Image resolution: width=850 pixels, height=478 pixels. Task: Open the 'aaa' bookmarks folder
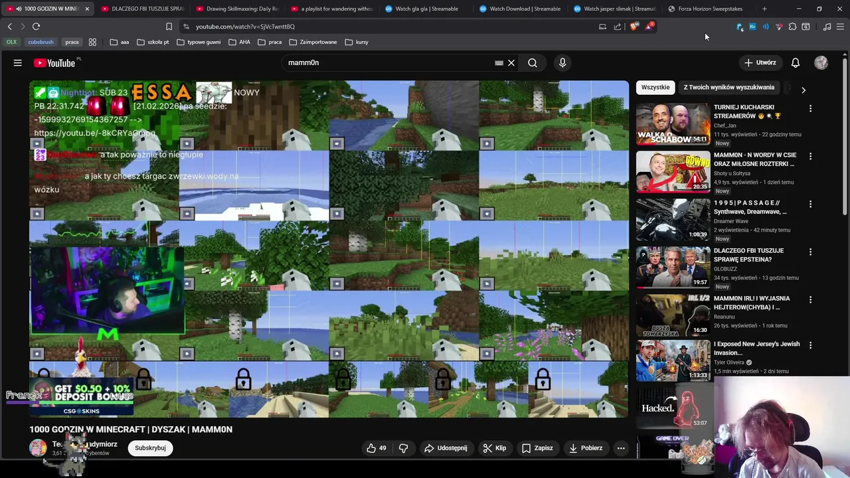120,42
